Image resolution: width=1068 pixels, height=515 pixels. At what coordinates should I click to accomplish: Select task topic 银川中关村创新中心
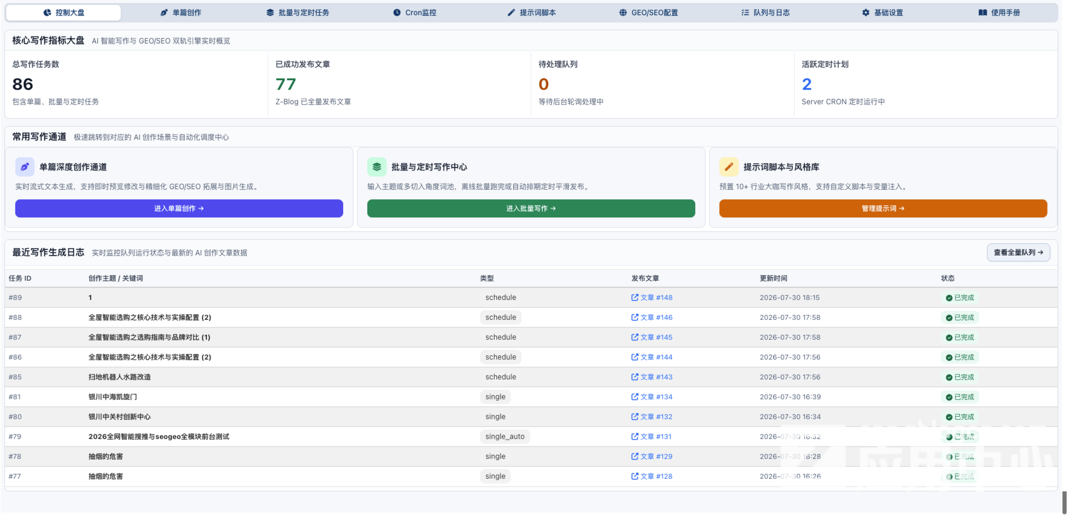[x=119, y=417]
